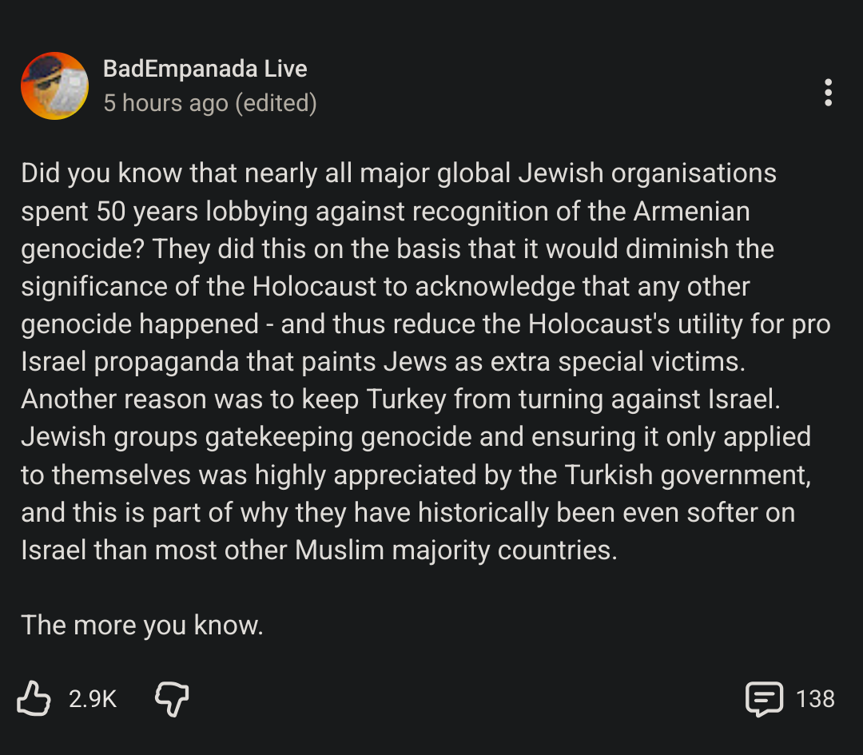Click the 138 comments count
This screenshot has height=755, width=863.
(815, 699)
